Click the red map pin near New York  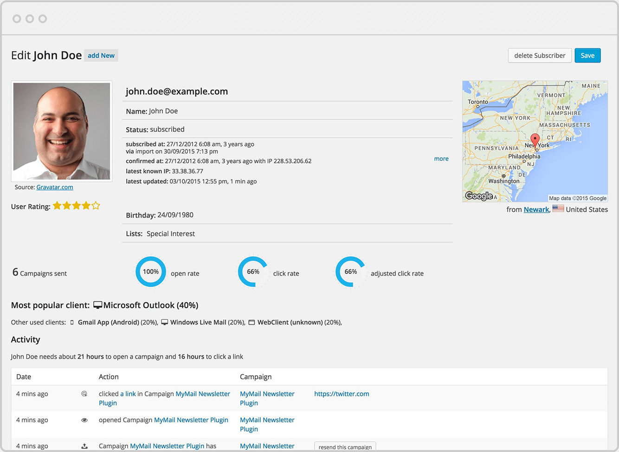535,141
